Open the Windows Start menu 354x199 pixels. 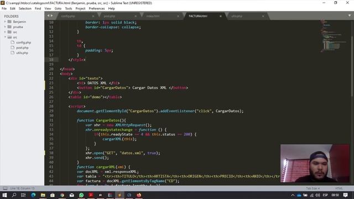point(4,195)
